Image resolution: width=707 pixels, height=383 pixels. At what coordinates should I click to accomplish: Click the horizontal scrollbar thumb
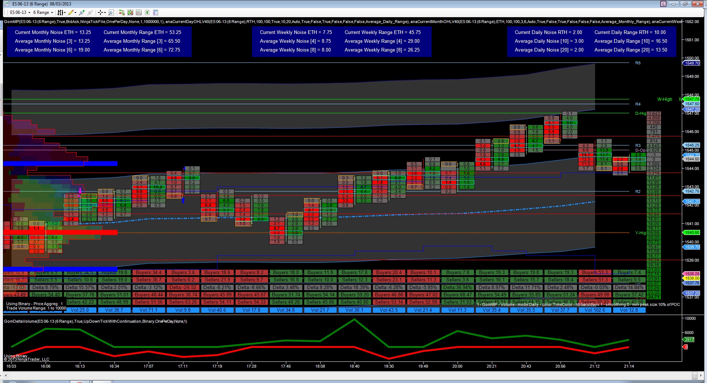(x=695, y=376)
